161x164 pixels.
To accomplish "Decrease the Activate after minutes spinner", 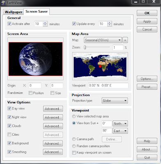I will pyautogui.click(x=45, y=25).
